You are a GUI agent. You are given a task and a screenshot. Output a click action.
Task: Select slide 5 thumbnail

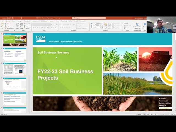point(15,99)
